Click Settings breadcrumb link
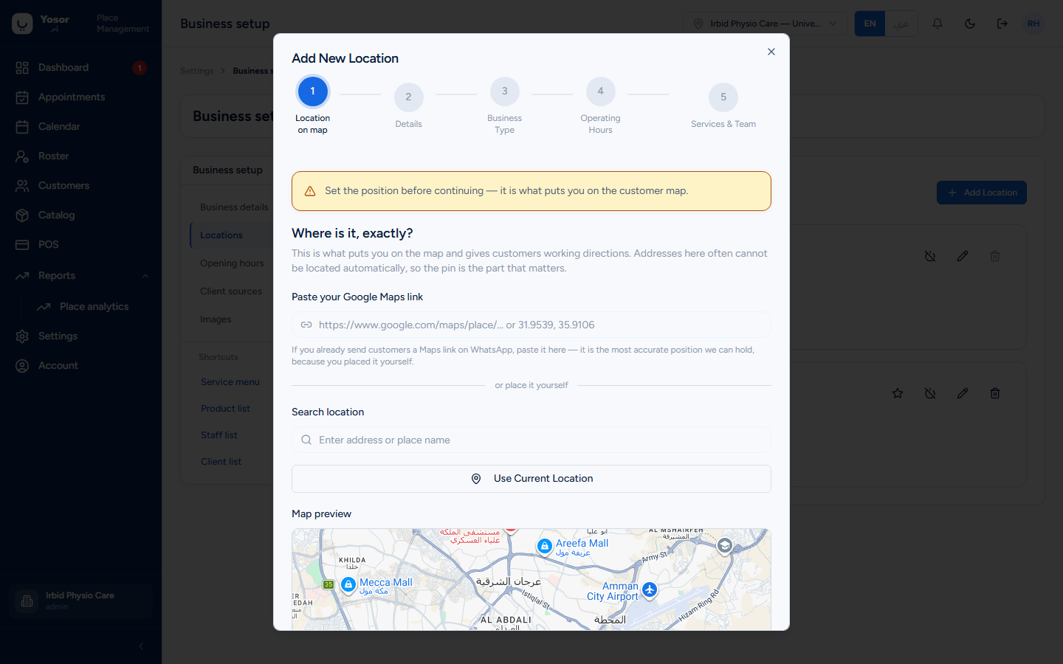This screenshot has width=1063, height=664. coord(197,71)
